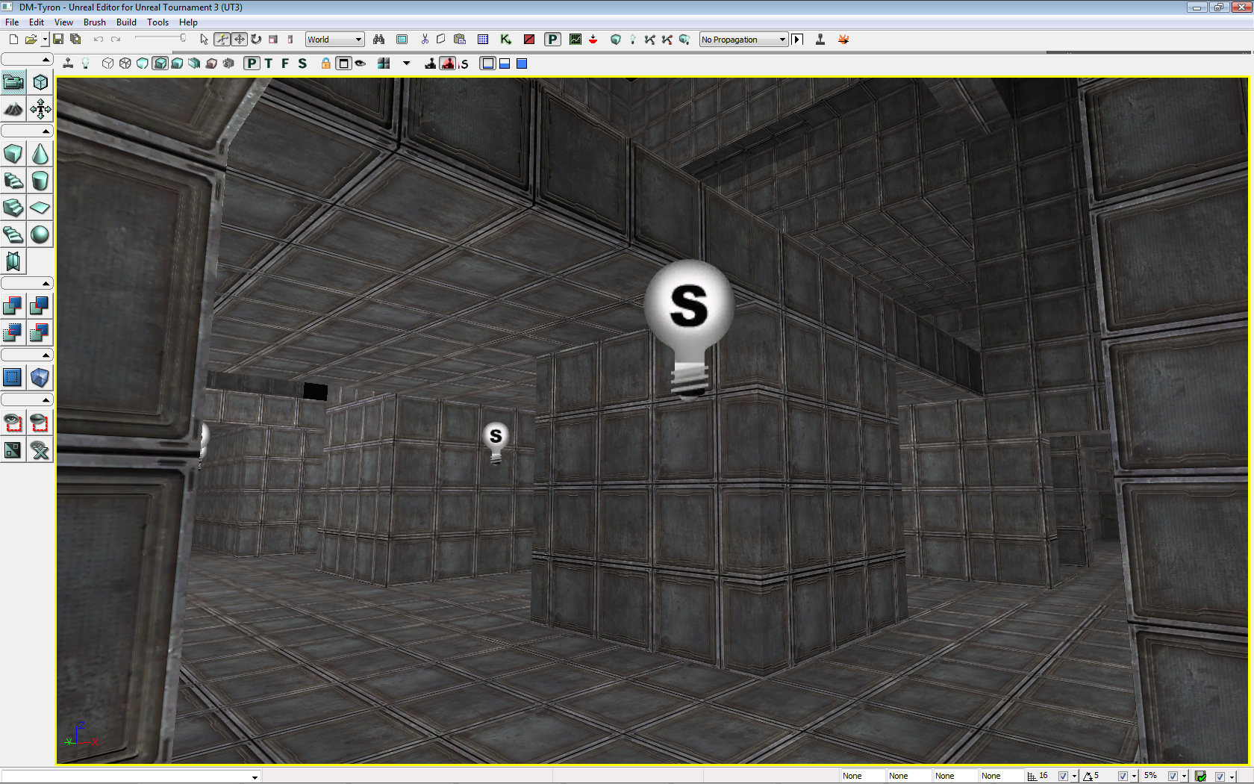Toggle the viewport eye visibility icon
The height and width of the screenshot is (784, 1254).
(361, 63)
